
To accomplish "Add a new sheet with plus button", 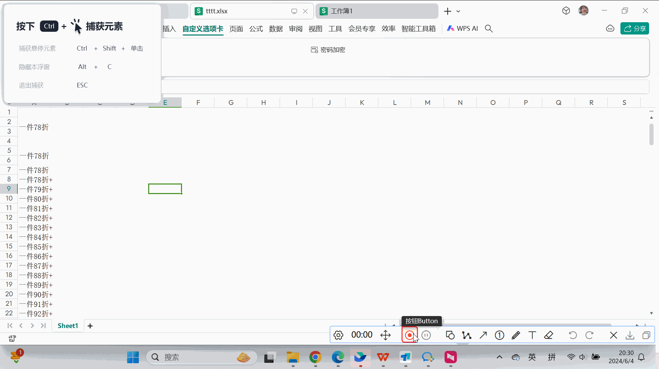I will point(90,326).
